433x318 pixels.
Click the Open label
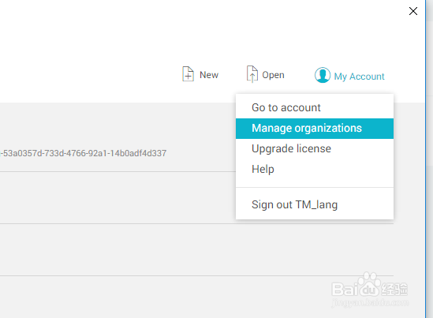coord(273,75)
